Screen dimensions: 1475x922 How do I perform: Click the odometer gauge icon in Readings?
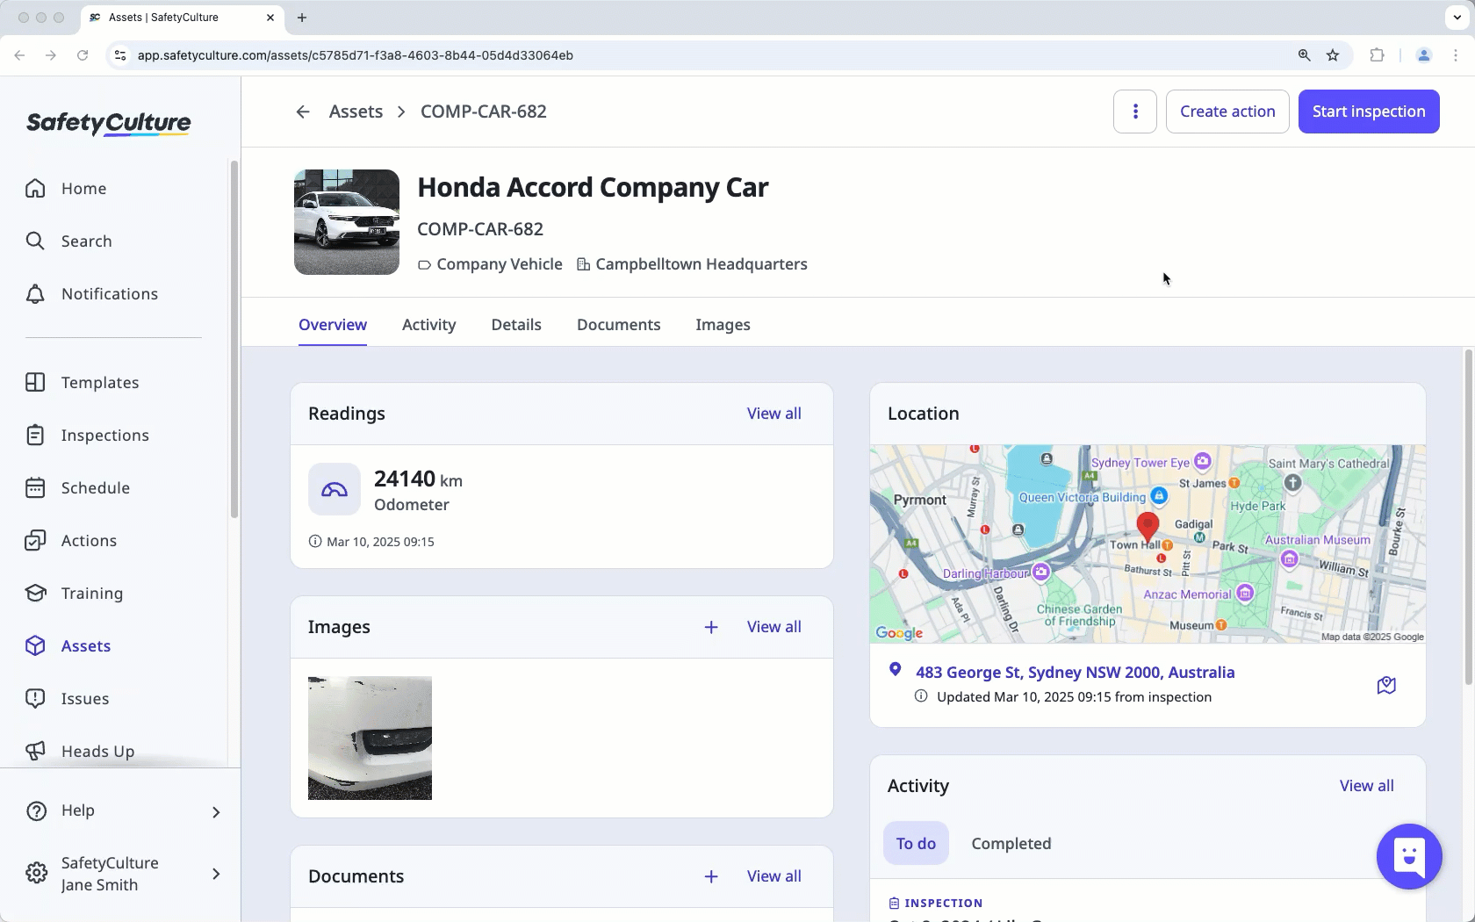pos(335,489)
